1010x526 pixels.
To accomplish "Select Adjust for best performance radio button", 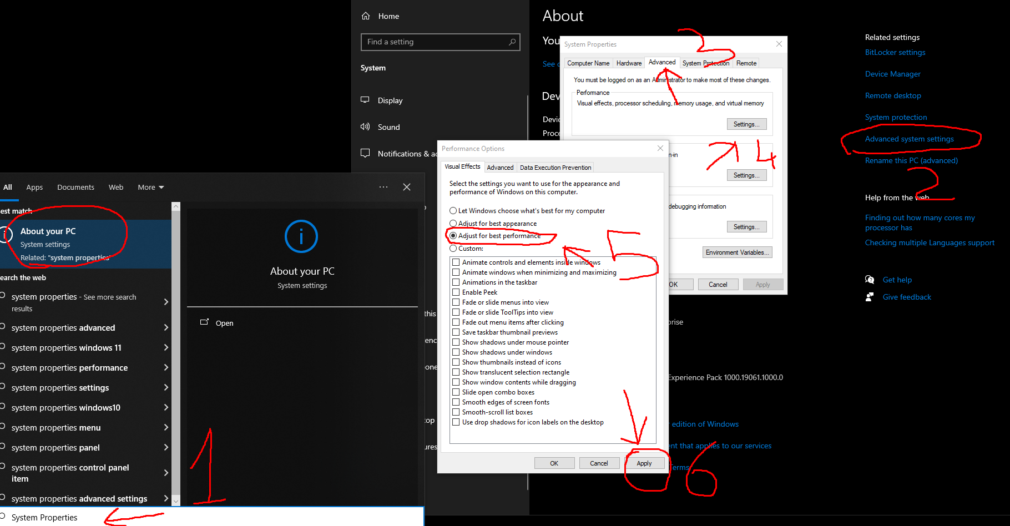I will pos(453,235).
